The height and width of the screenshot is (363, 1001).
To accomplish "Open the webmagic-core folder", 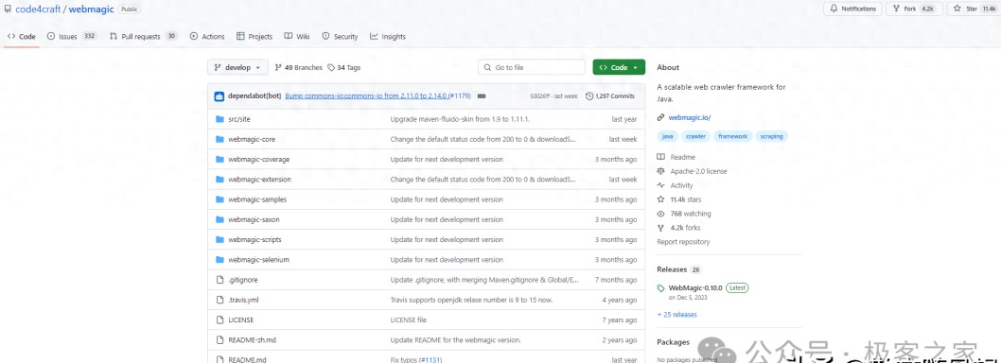I will pyautogui.click(x=252, y=139).
